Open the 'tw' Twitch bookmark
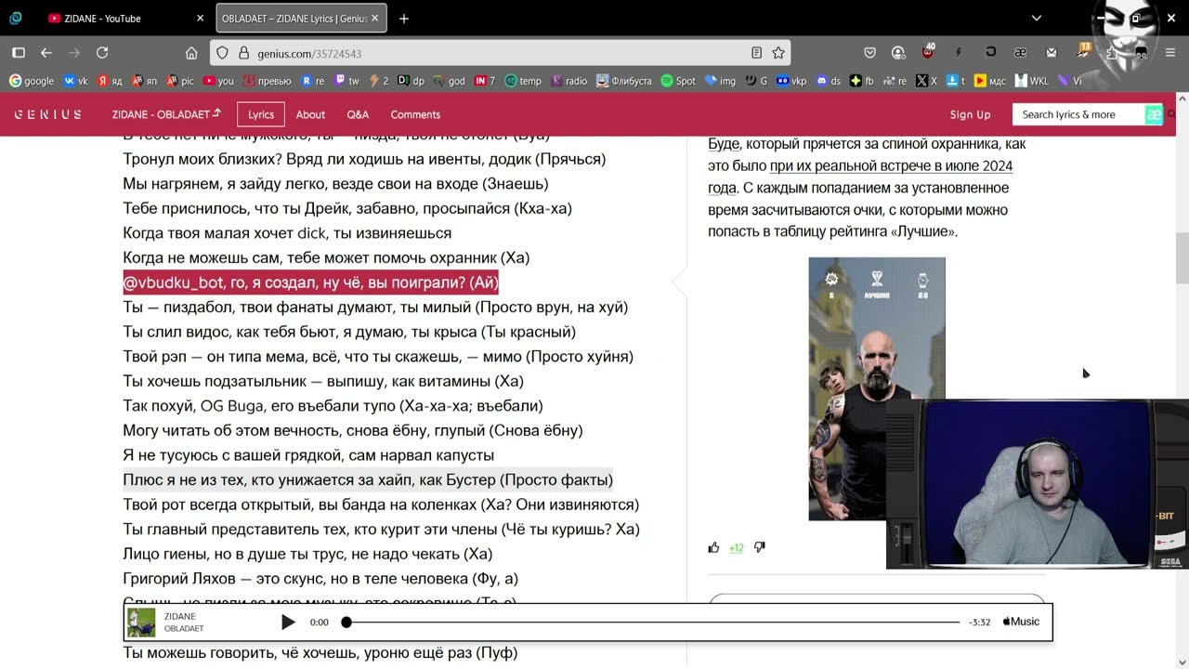The image size is (1189, 669). [x=347, y=81]
